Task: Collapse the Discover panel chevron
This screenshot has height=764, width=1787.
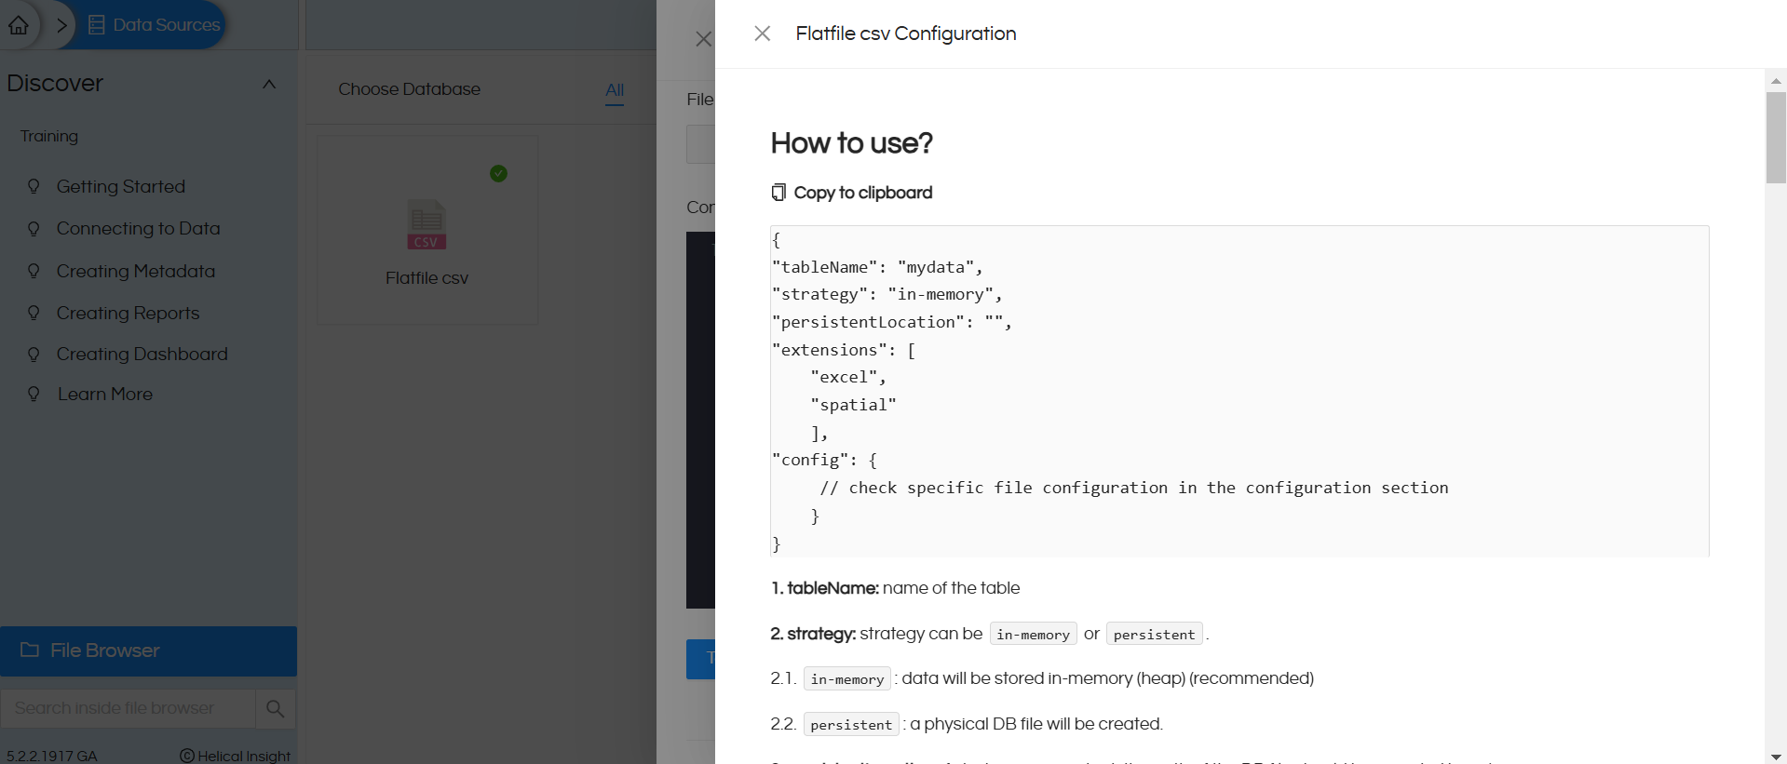Action: pos(269,84)
